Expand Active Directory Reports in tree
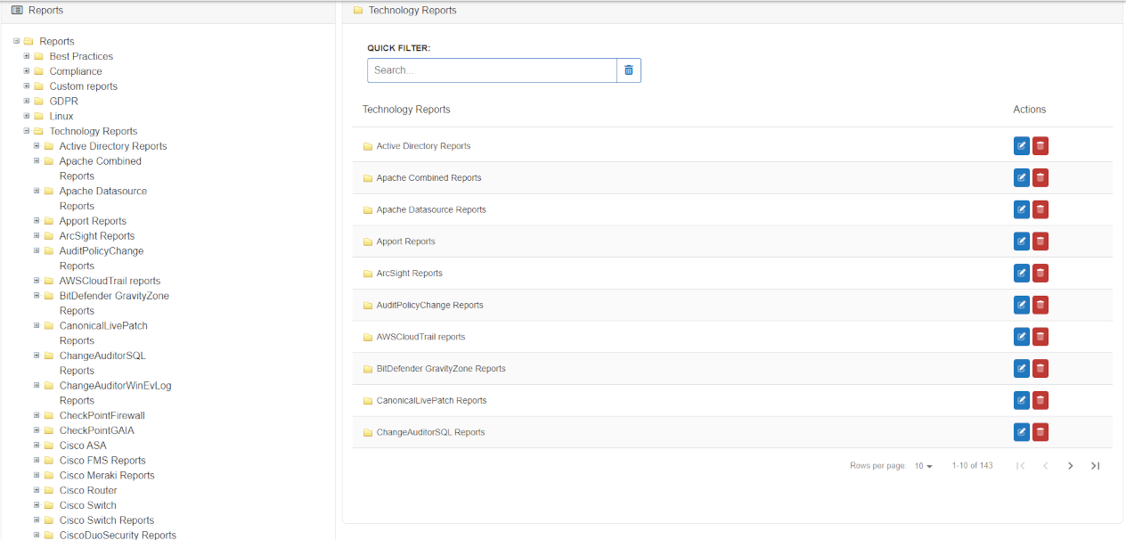 (37, 146)
